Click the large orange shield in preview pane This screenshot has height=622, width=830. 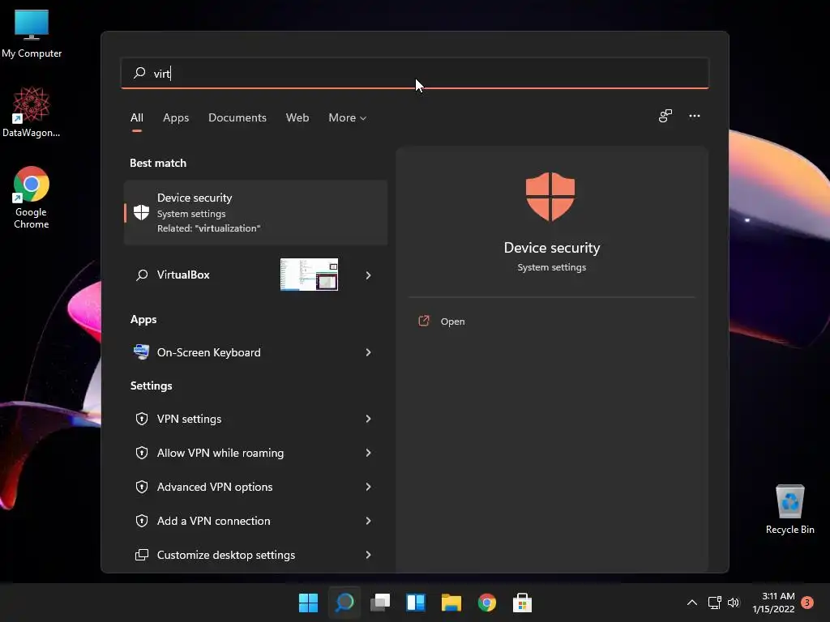[550, 196]
